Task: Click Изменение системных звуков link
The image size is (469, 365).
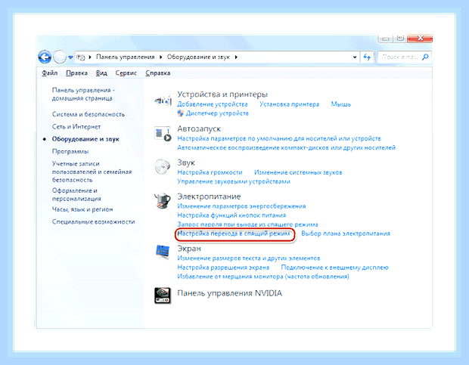Action: click(x=298, y=172)
